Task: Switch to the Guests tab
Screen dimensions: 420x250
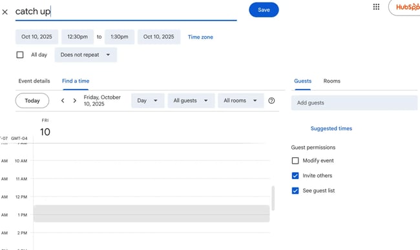Action: [x=302, y=81]
